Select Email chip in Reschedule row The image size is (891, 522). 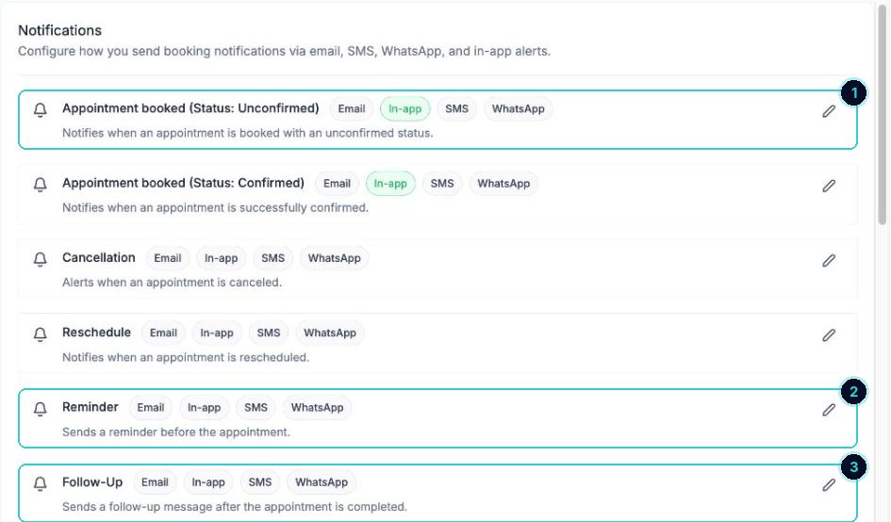point(163,333)
